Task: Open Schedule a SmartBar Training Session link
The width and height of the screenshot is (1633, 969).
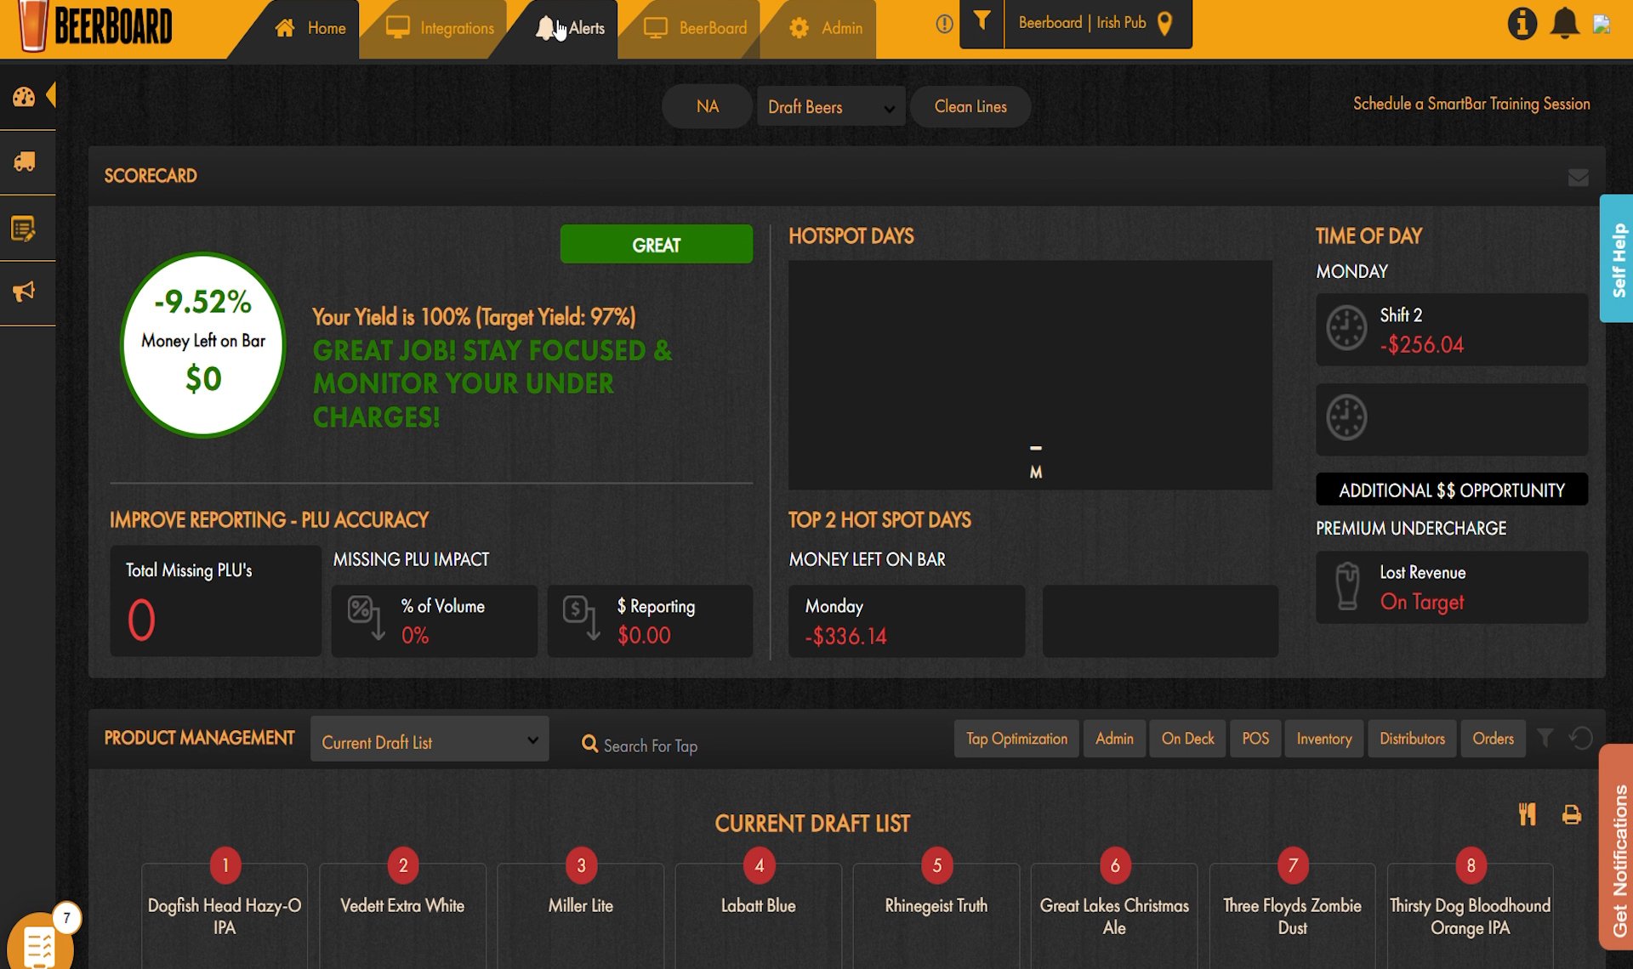Action: pos(1471,104)
